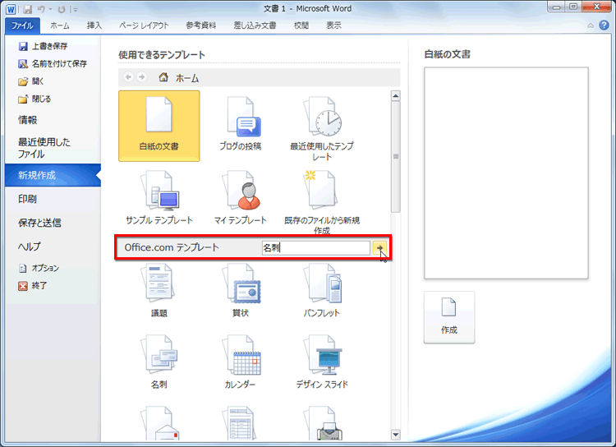This screenshot has width=616, height=447.
Task: Open マイ テンプレート
Action: 241,197
